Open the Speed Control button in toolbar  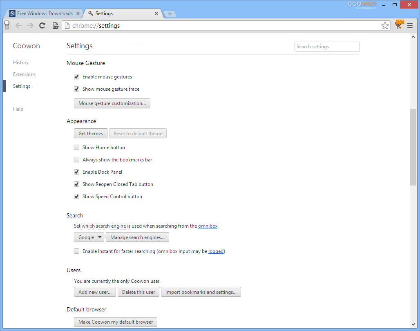399,25
